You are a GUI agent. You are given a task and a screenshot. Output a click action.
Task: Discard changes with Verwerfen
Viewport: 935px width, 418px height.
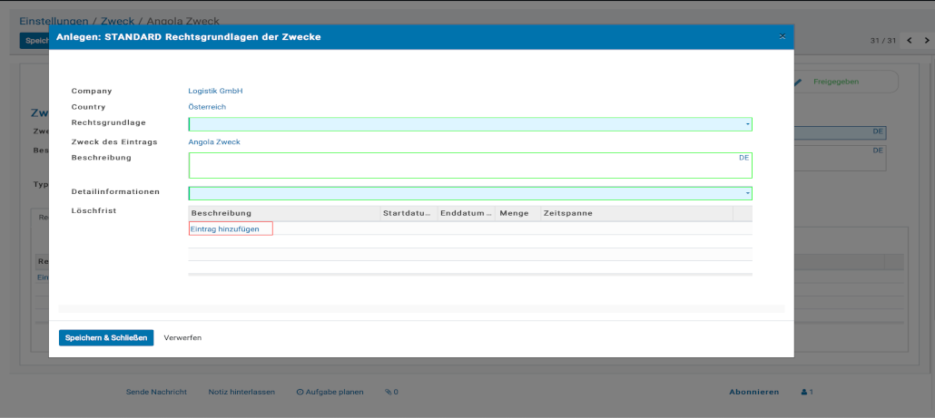182,337
